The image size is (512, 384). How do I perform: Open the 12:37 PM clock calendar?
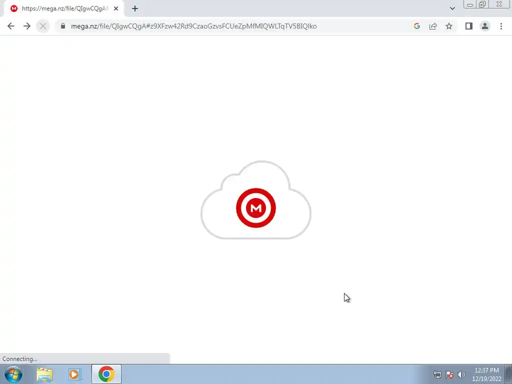pyautogui.click(x=486, y=374)
